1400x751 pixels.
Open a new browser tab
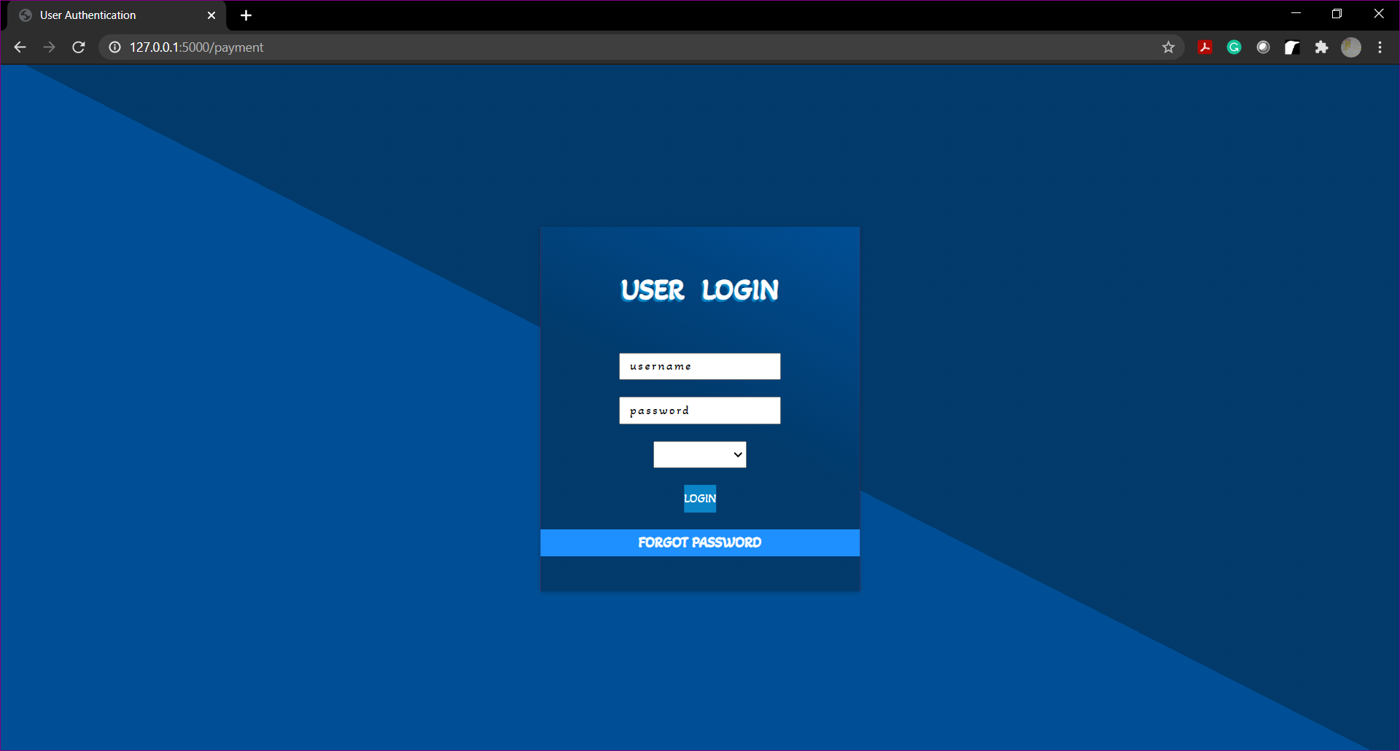coord(246,15)
